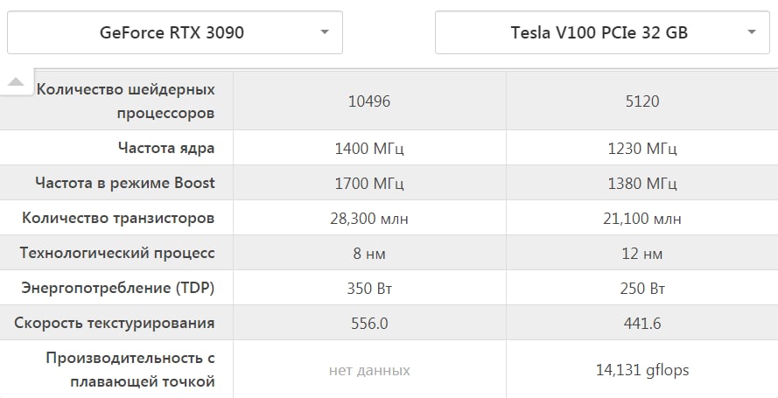This screenshot has width=778, height=398.
Task: Click the Частота ядра row label
Action: [166, 148]
